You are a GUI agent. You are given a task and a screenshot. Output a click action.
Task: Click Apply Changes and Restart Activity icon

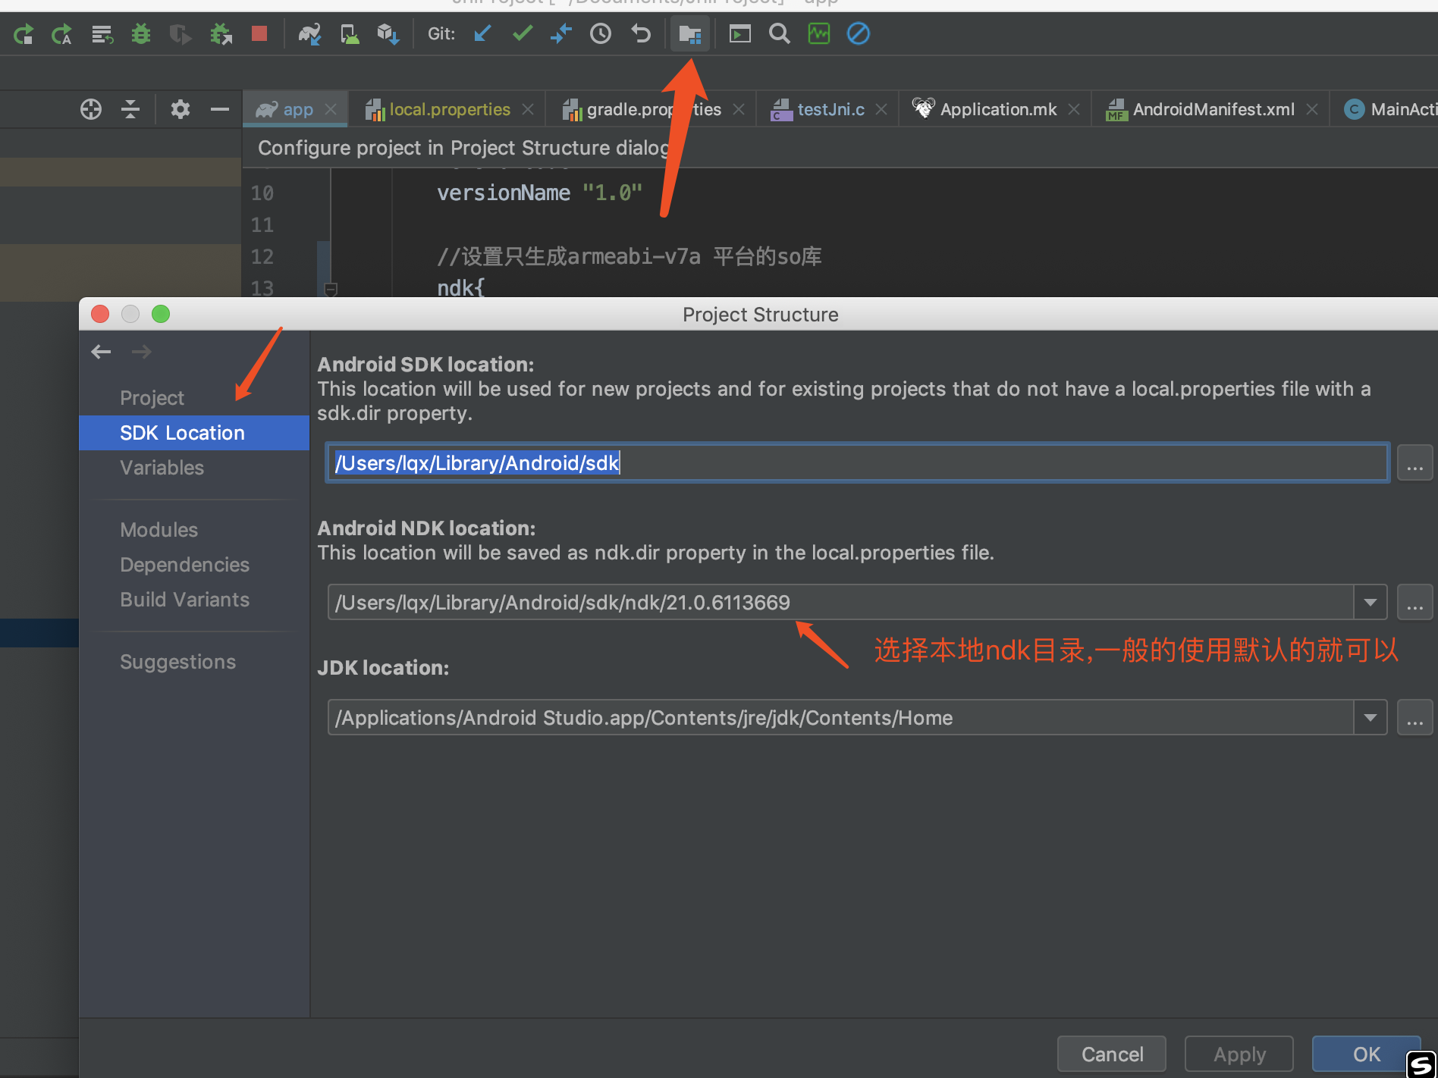click(x=61, y=34)
